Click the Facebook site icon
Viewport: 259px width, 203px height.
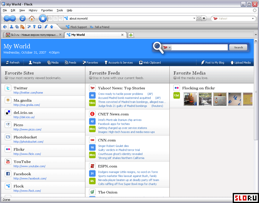8,174
